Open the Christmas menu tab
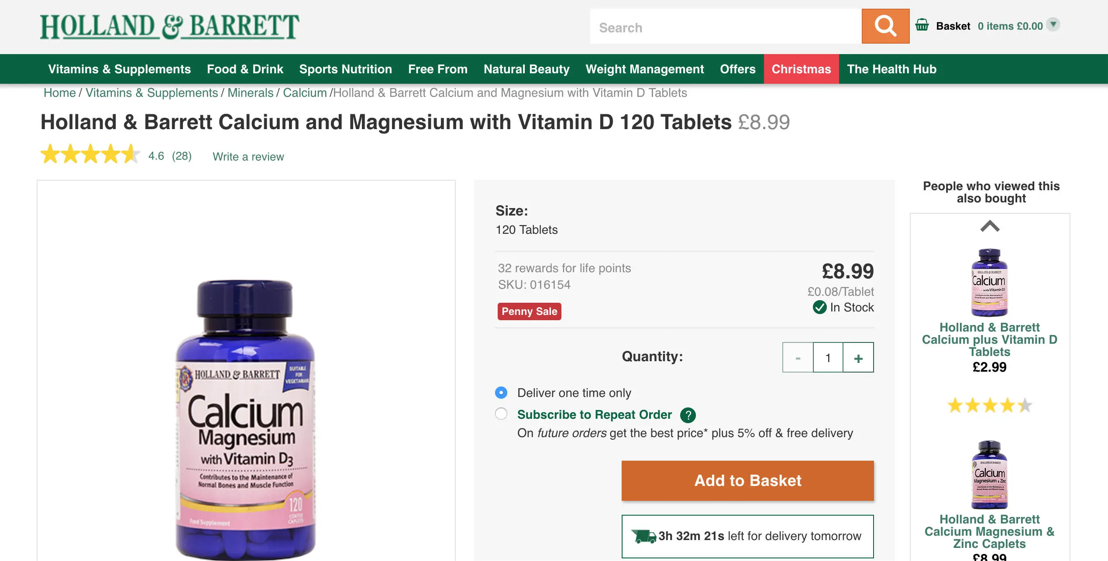 801,69
